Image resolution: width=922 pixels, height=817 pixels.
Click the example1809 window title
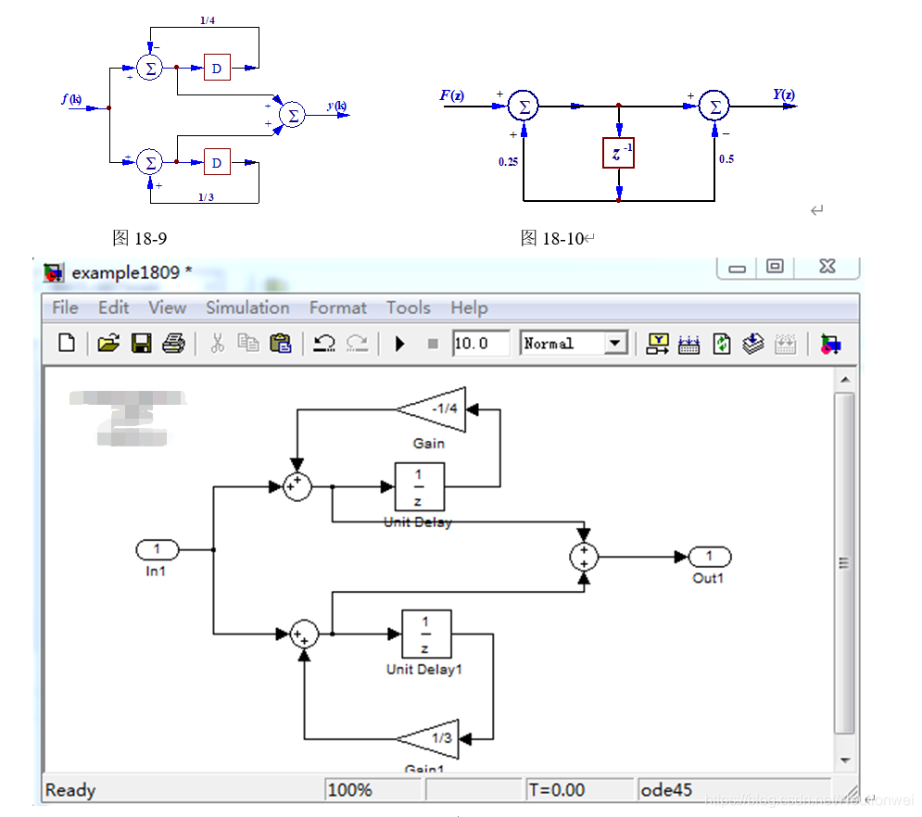(132, 272)
